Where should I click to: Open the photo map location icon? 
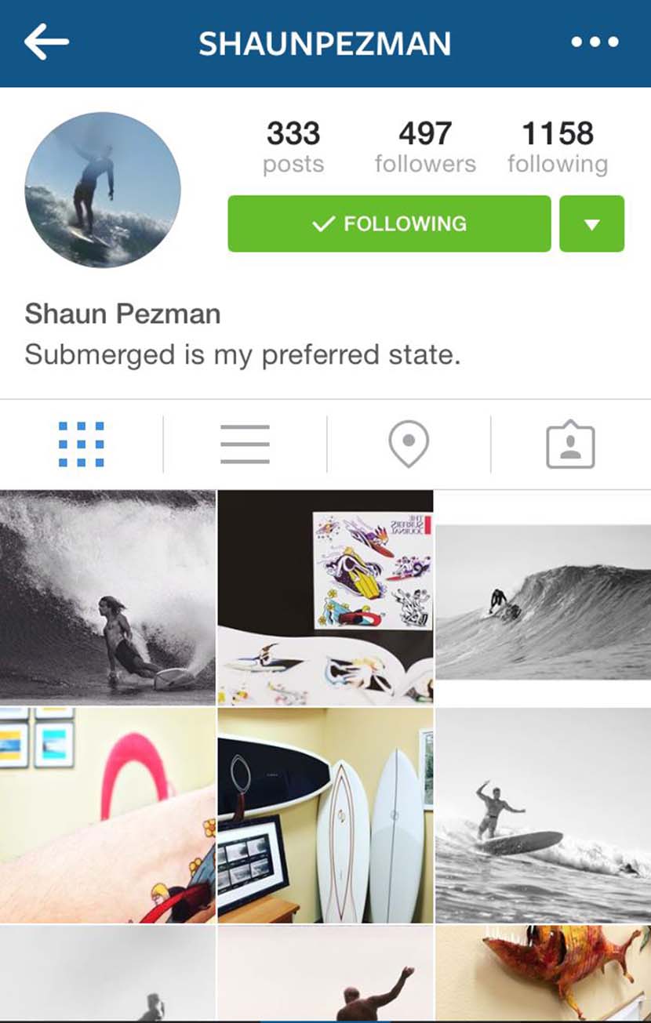pos(409,444)
